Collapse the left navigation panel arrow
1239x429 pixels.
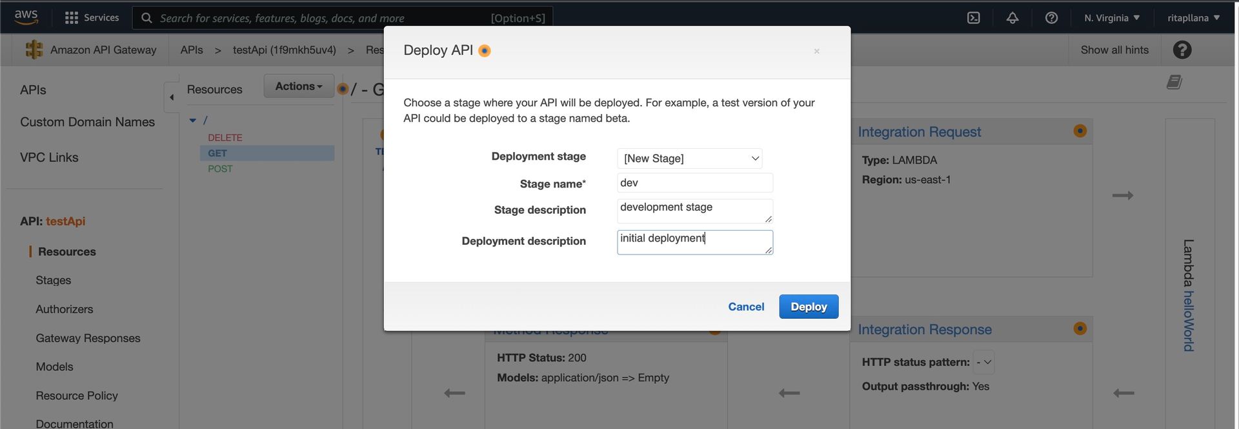[x=172, y=97]
